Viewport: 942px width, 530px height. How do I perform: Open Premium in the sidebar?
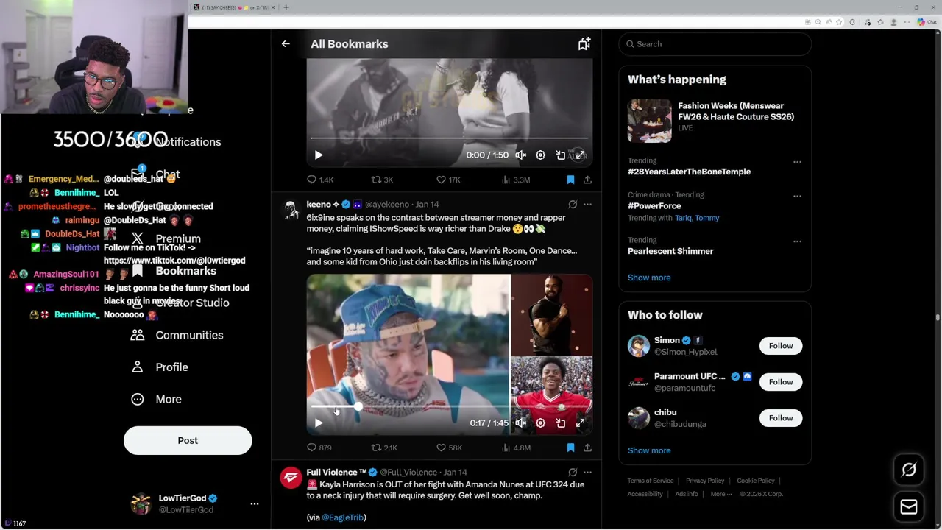(x=166, y=239)
